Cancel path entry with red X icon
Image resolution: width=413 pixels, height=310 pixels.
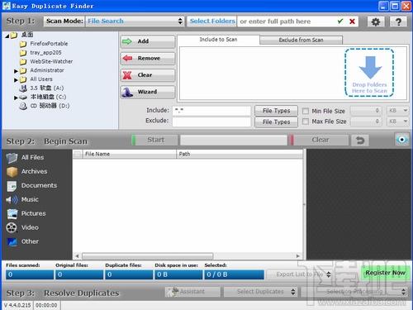click(352, 21)
